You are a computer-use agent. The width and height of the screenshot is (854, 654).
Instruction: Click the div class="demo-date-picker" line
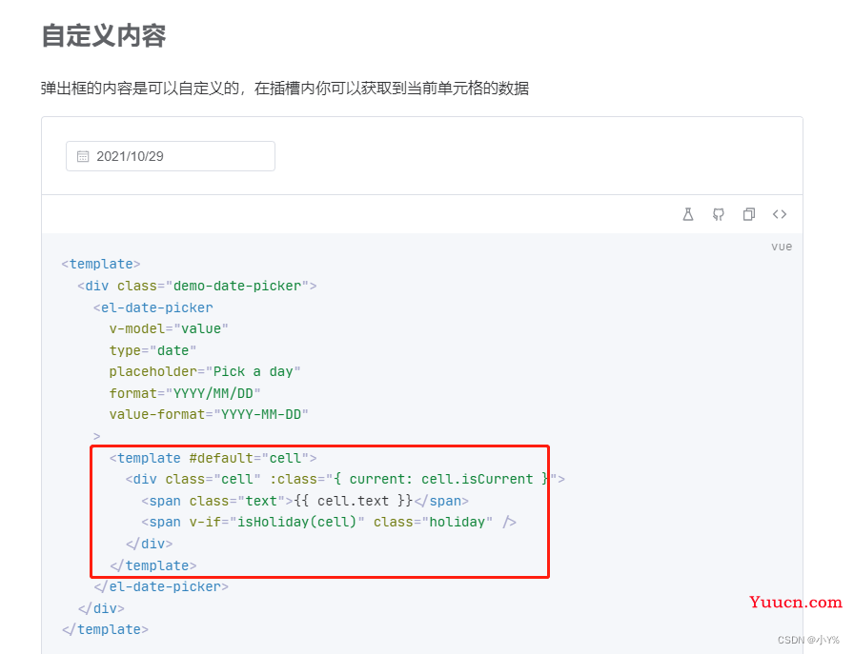point(196,286)
